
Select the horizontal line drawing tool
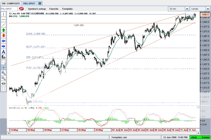pyautogui.click(x=3, y=19)
